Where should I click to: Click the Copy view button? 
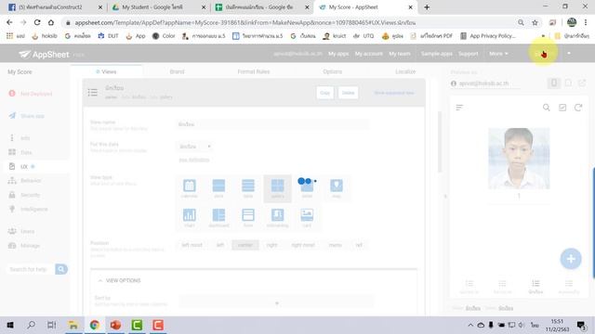click(x=325, y=93)
